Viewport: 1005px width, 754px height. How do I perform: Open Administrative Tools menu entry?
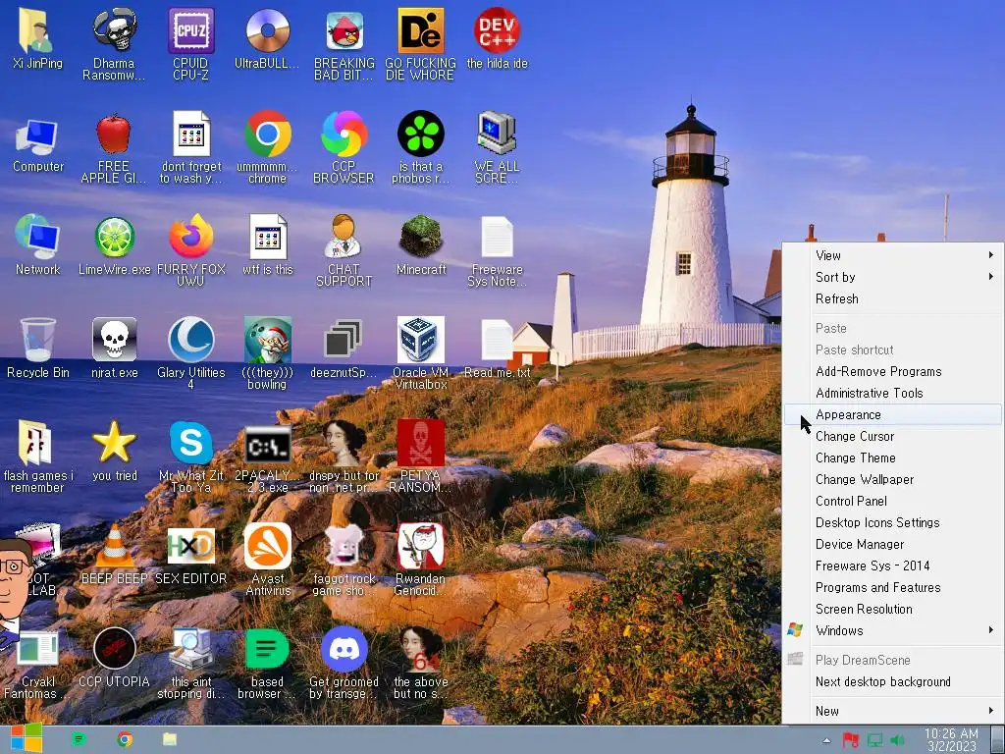(x=893, y=393)
